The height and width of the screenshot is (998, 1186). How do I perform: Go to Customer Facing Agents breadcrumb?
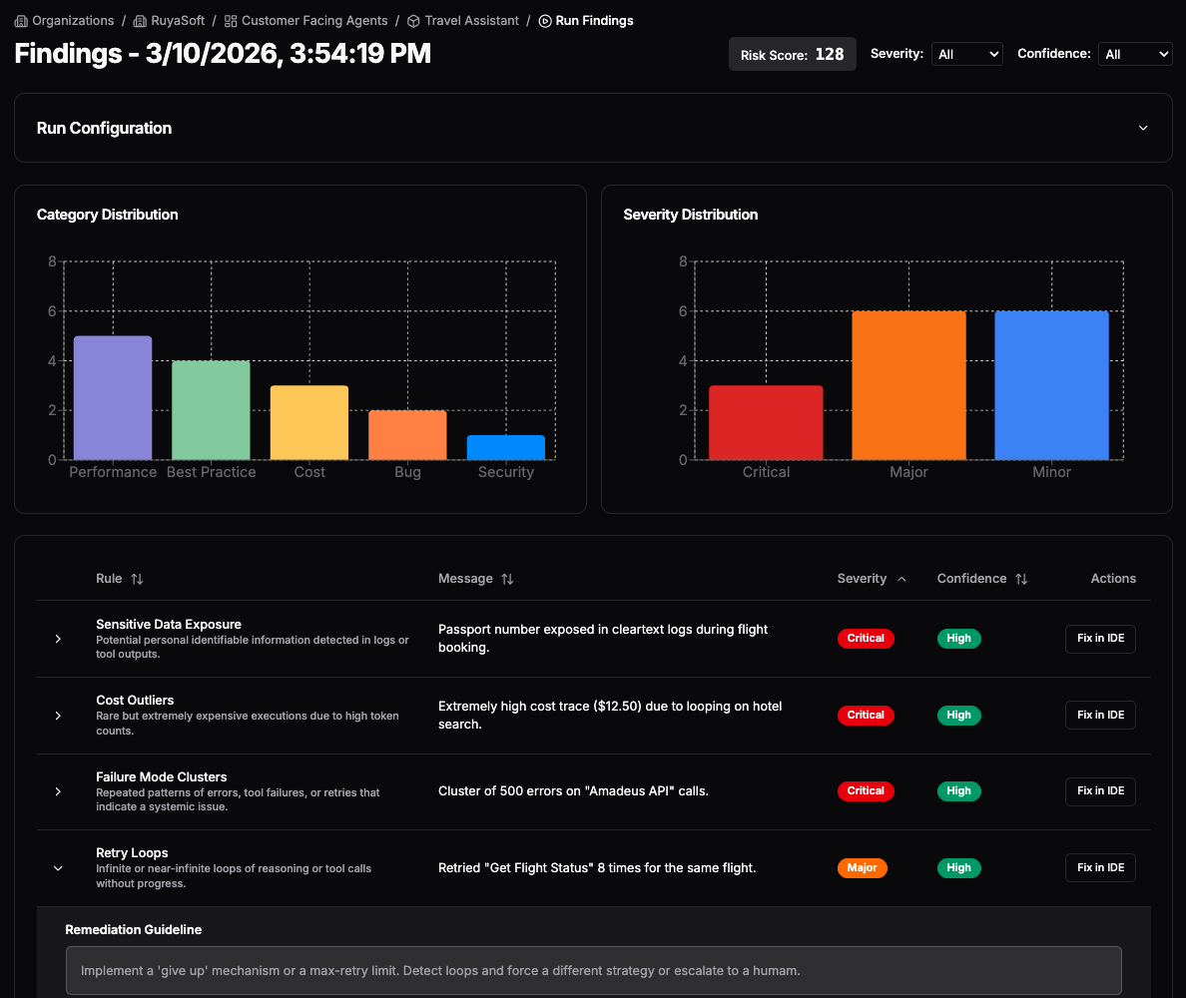(313, 21)
